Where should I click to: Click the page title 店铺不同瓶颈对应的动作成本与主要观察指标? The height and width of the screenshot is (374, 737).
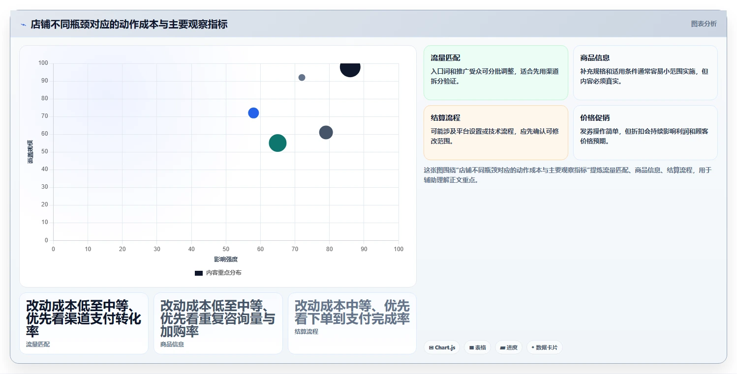tap(129, 25)
